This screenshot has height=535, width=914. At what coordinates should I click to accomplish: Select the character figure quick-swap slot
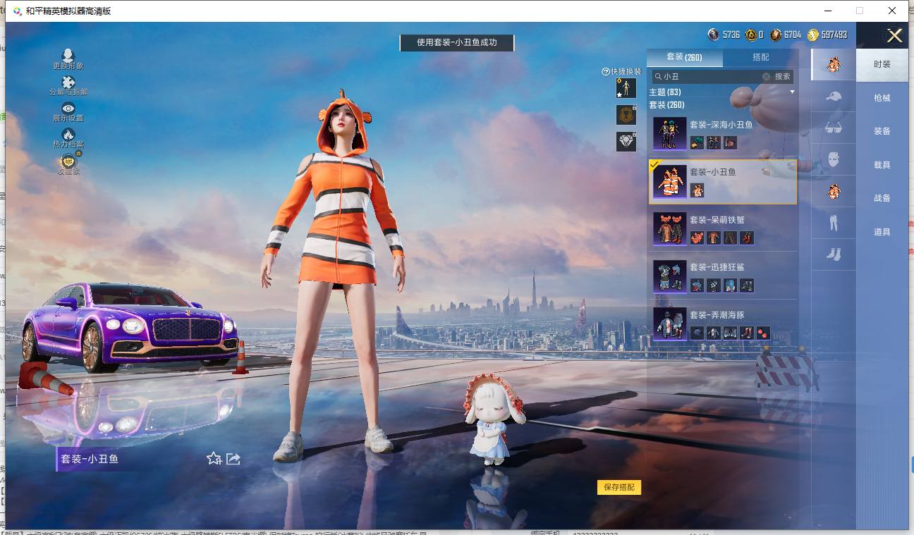click(x=626, y=88)
